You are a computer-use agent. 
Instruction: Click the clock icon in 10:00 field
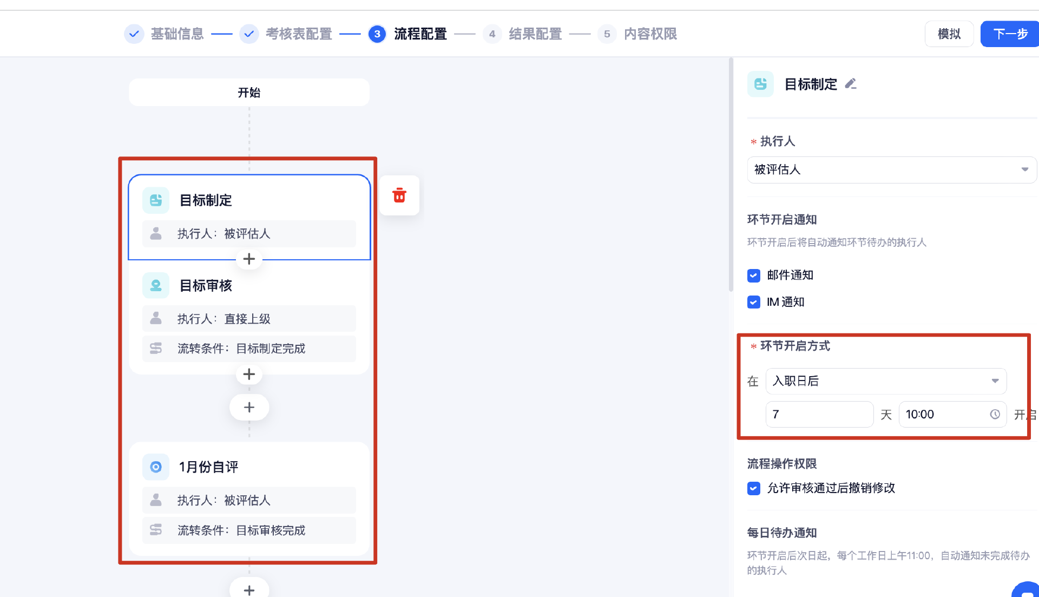tap(995, 415)
